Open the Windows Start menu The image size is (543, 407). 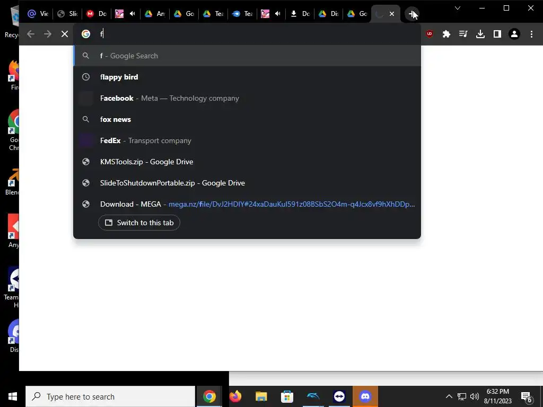(13, 396)
